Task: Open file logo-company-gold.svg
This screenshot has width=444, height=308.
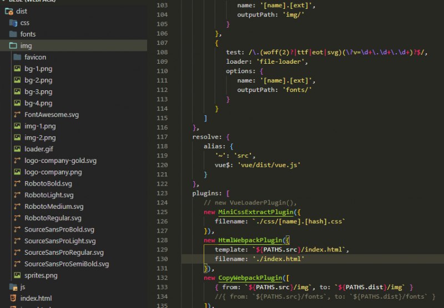Action: tap(60, 161)
